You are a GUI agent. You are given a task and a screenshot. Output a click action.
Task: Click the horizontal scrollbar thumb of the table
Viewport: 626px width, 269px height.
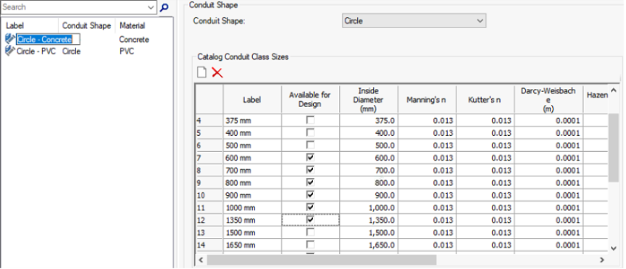(322, 260)
